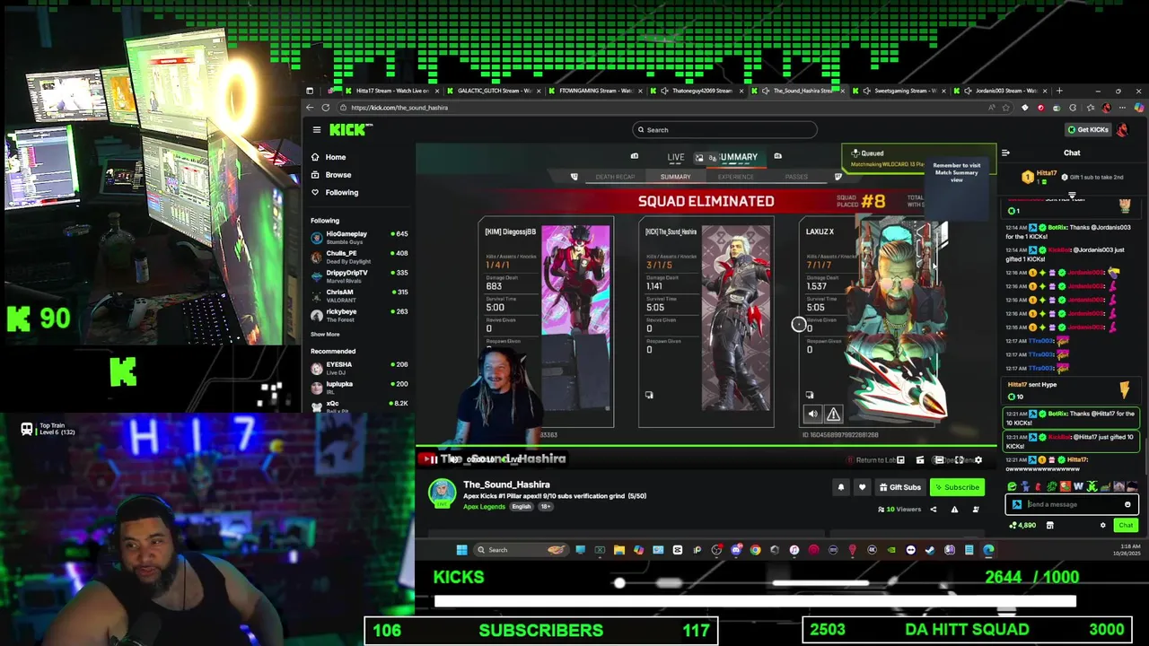Open ChrisAM channel in Following list
This screenshot has height=646, width=1149.
tap(359, 295)
